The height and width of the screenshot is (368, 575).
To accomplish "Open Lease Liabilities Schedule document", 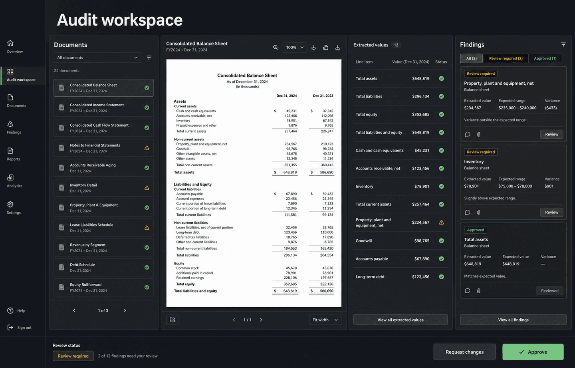I will [104, 228].
